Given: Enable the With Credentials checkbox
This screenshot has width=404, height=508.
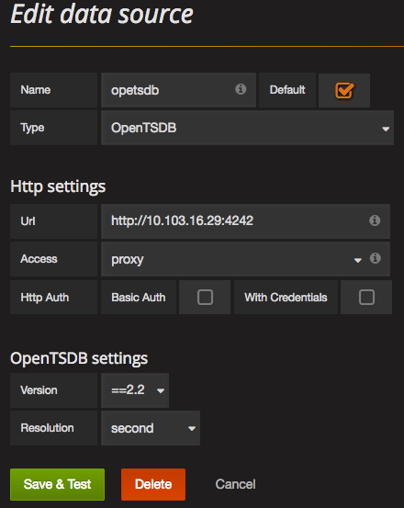Looking at the screenshot, I should pos(366,297).
